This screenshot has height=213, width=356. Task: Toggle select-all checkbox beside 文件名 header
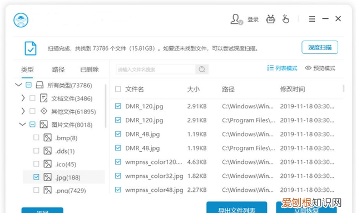tap(118, 89)
